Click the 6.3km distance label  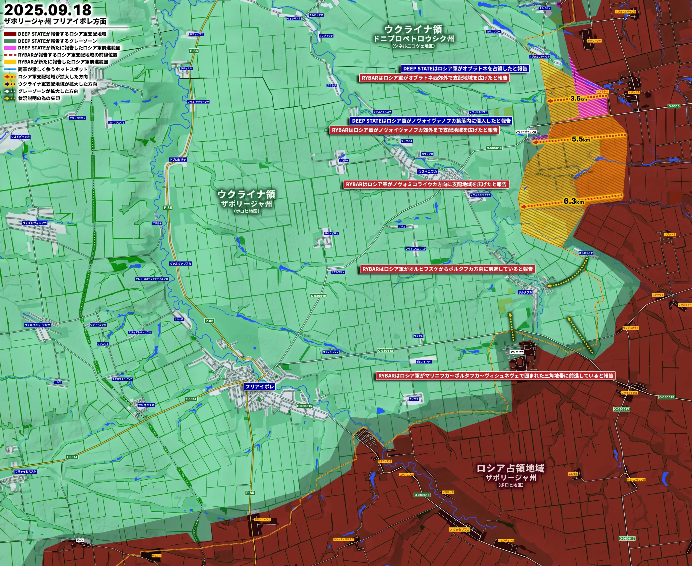(x=574, y=201)
